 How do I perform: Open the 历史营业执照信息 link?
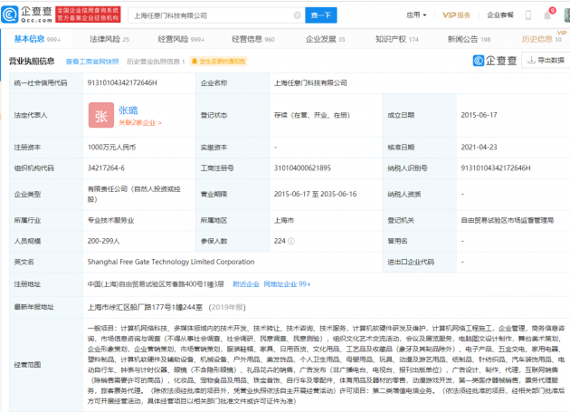(x=156, y=62)
